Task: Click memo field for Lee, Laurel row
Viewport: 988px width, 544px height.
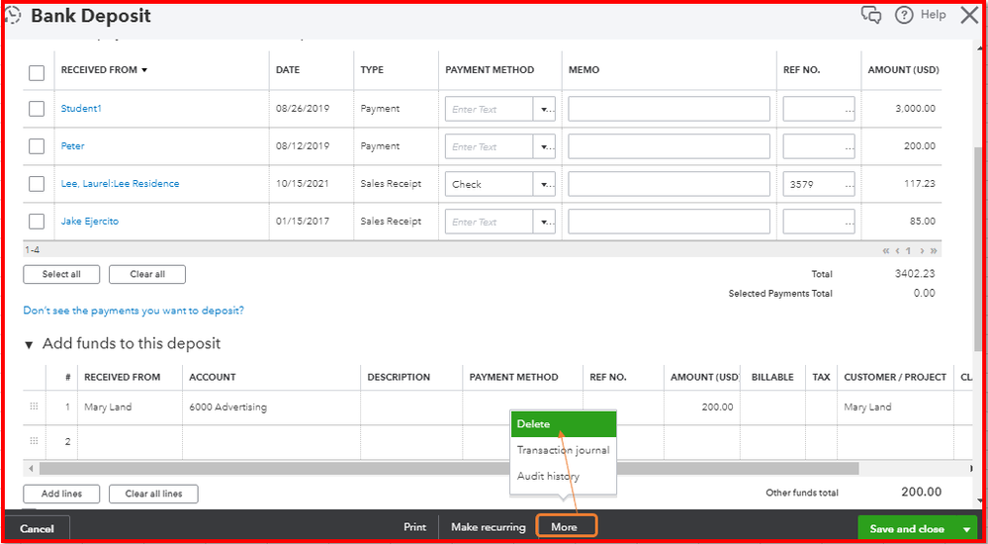Action: [x=670, y=184]
